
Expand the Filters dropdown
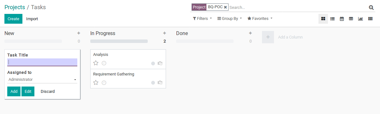click(202, 19)
